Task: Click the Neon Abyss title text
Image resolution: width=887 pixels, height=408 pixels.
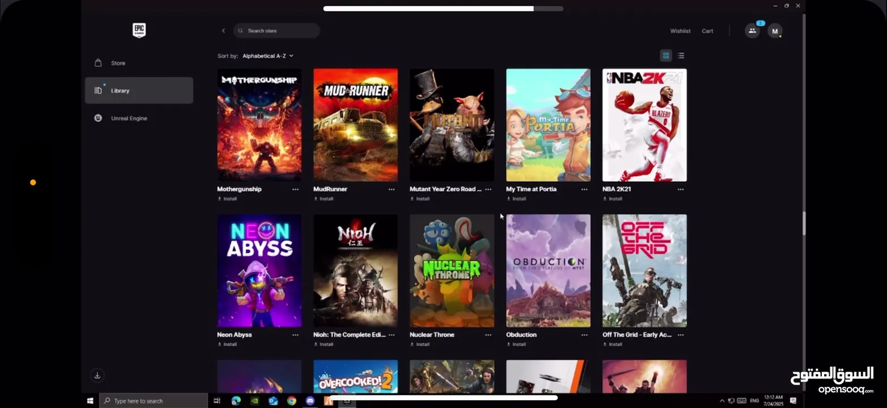Action: pos(234,335)
